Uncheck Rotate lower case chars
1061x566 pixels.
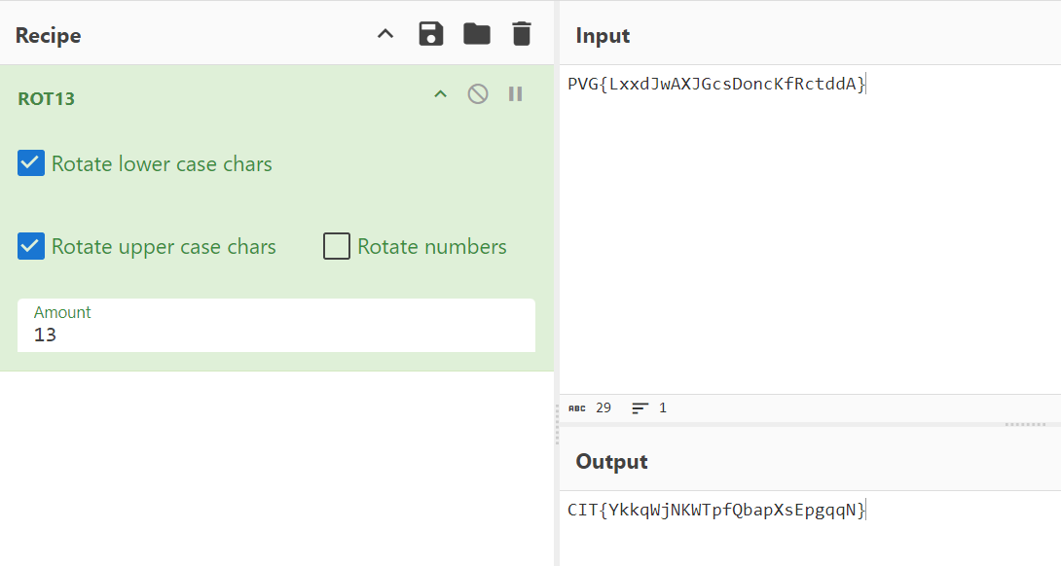(x=30, y=162)
